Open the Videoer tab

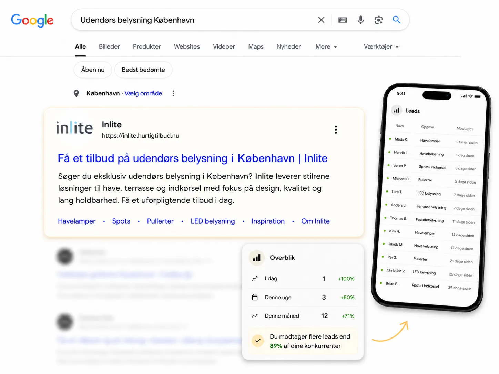[x=224, y=46]
